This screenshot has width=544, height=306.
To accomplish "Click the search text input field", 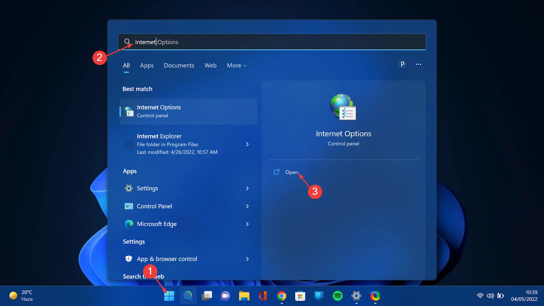I will tap(272, 42).
